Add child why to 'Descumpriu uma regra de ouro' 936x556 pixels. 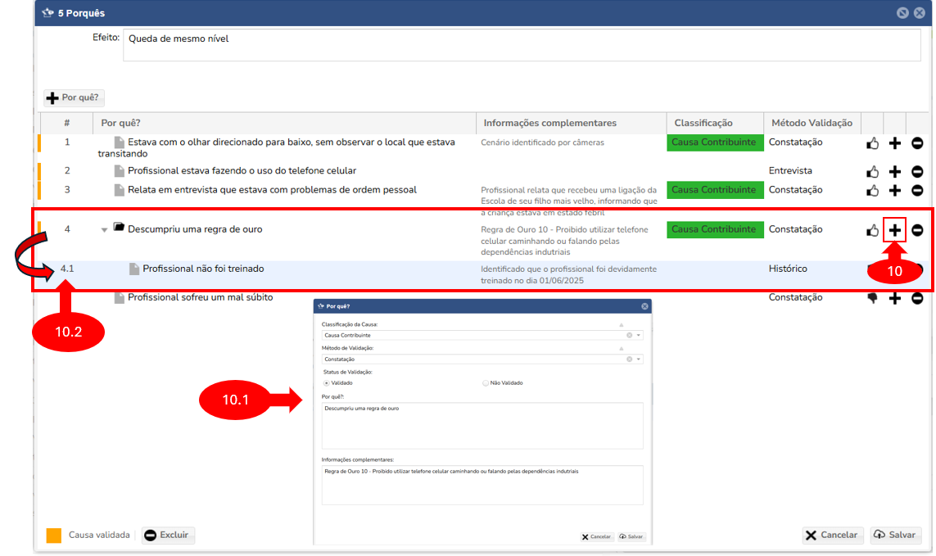tap(894, 230)
